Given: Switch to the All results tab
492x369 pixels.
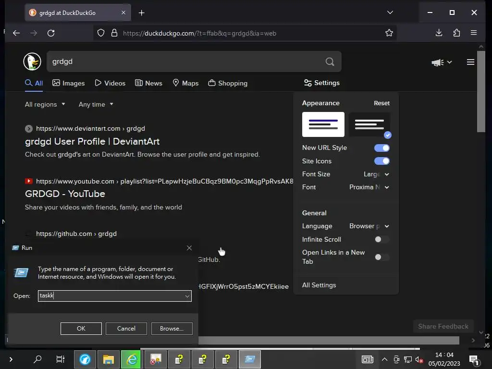Looking at the screenshot, I should coord(34,83).
